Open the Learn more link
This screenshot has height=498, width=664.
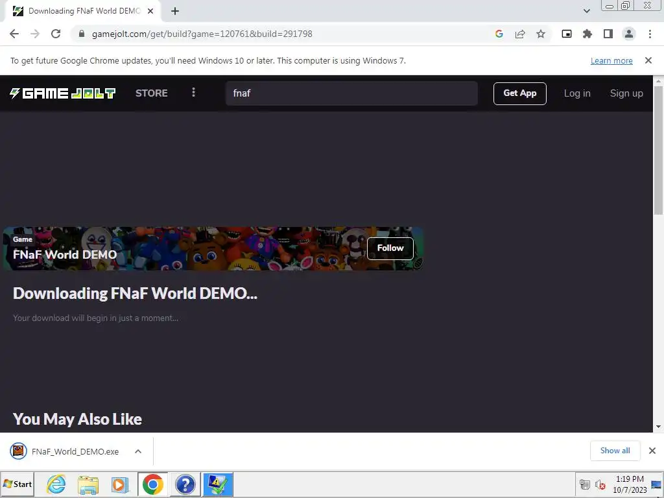tap(611, 60)
